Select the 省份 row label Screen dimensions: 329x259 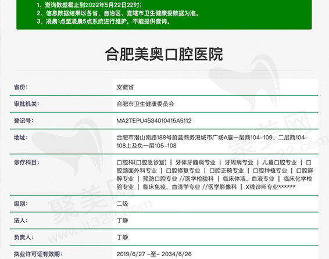[20, 87]
